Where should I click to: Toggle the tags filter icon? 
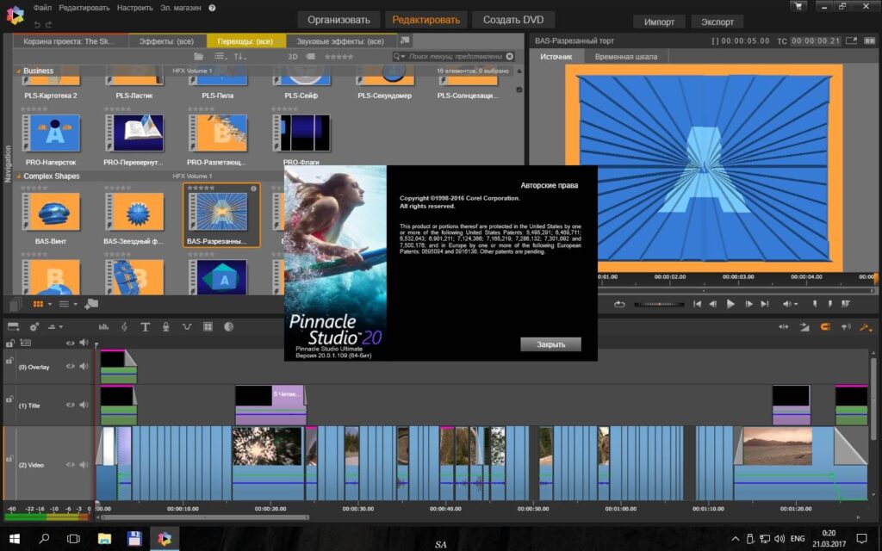pos(310,56)
